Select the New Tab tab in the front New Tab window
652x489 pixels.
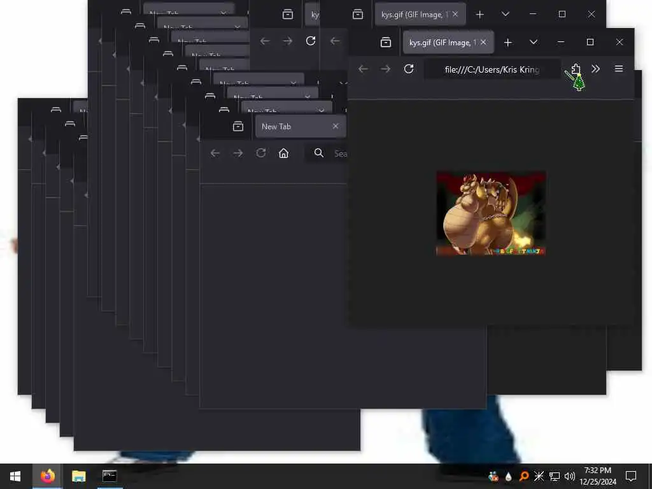(x=301, y=127)
